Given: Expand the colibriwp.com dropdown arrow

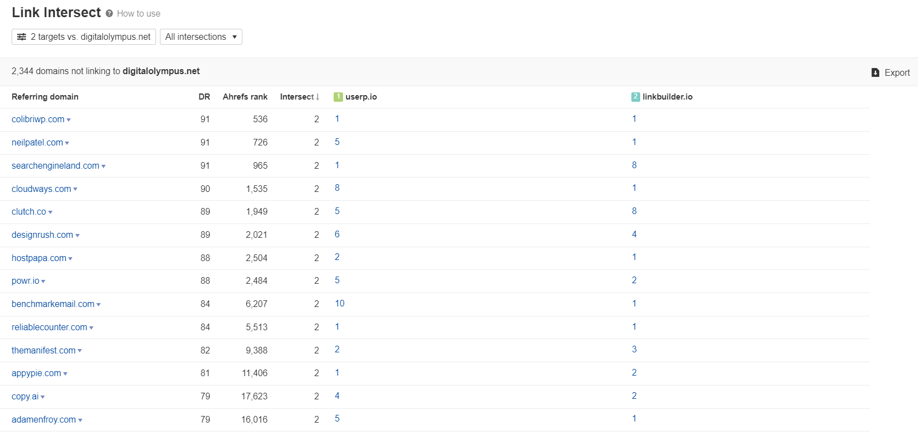Looking at the screenshot, I should tap(69, 120).
